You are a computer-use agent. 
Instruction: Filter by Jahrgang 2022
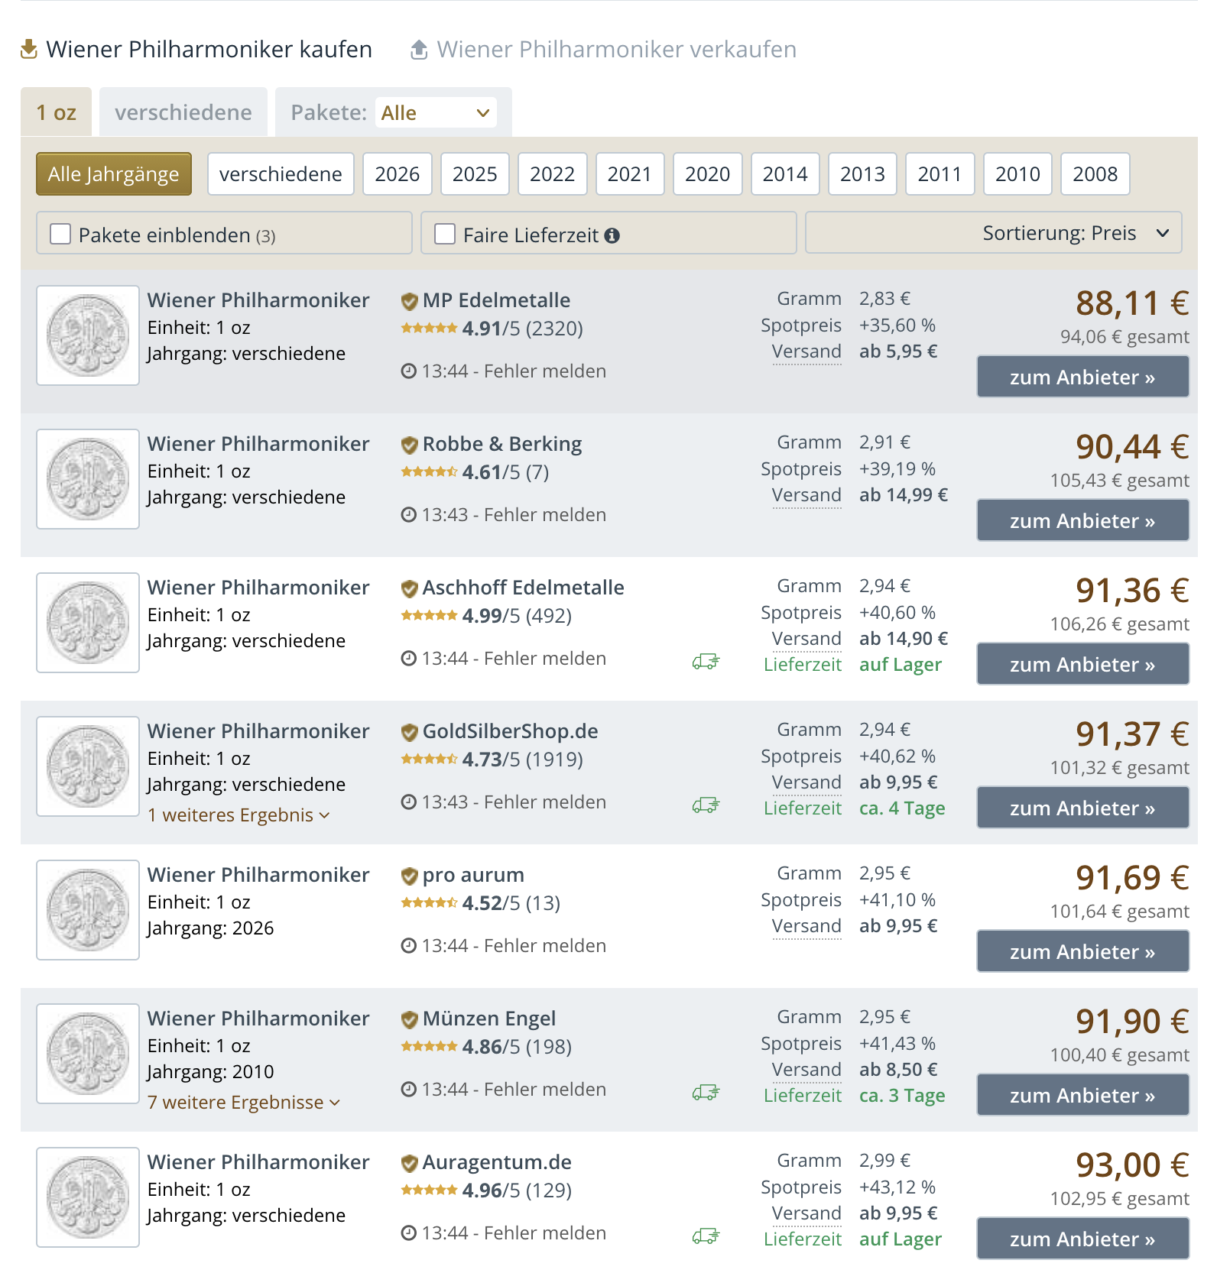[553, 174]
